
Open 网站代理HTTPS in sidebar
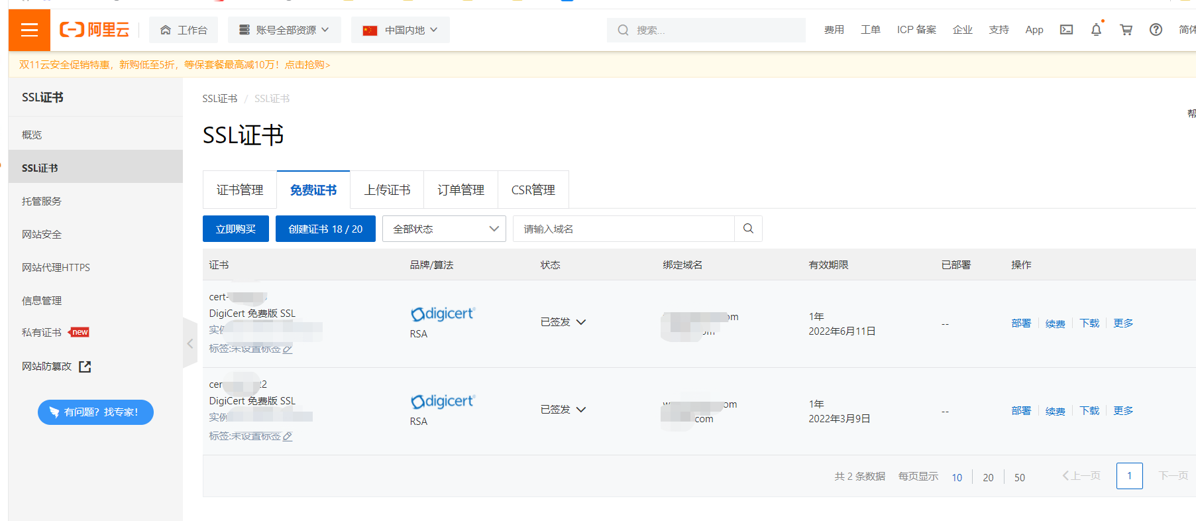(x=95, y=267)
